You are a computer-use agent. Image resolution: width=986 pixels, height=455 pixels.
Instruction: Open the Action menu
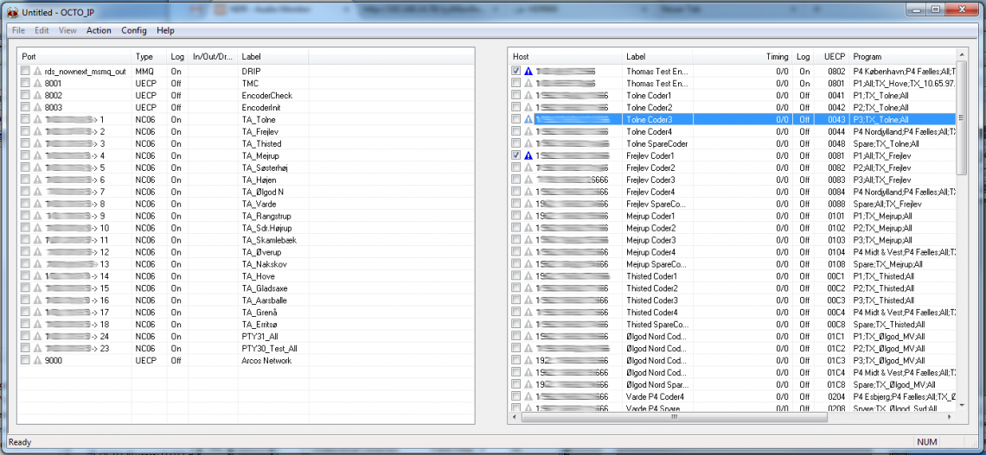click(99, 30)
